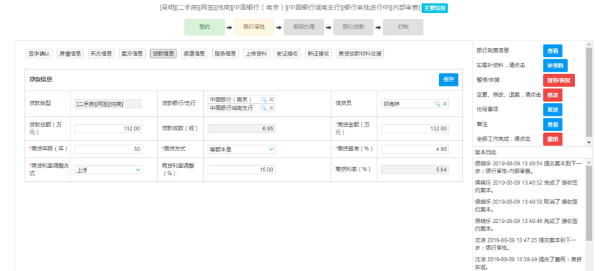Open the 房贷放款材料交接 tab
Viewport: 603px width, 271px height.
point(360,54)
